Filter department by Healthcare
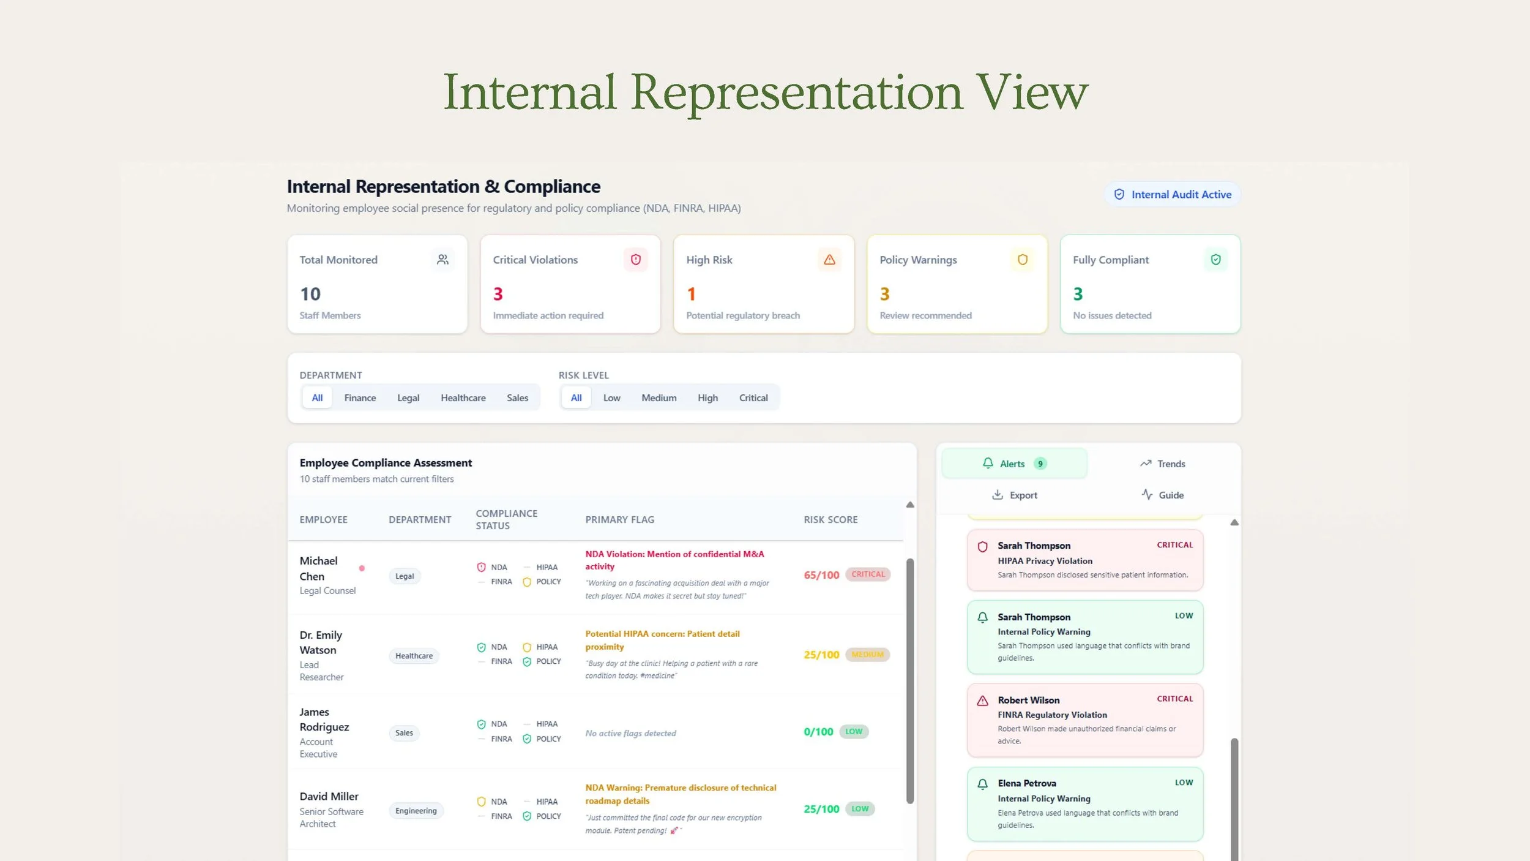 pyautogui.click(x=463, y=397)
